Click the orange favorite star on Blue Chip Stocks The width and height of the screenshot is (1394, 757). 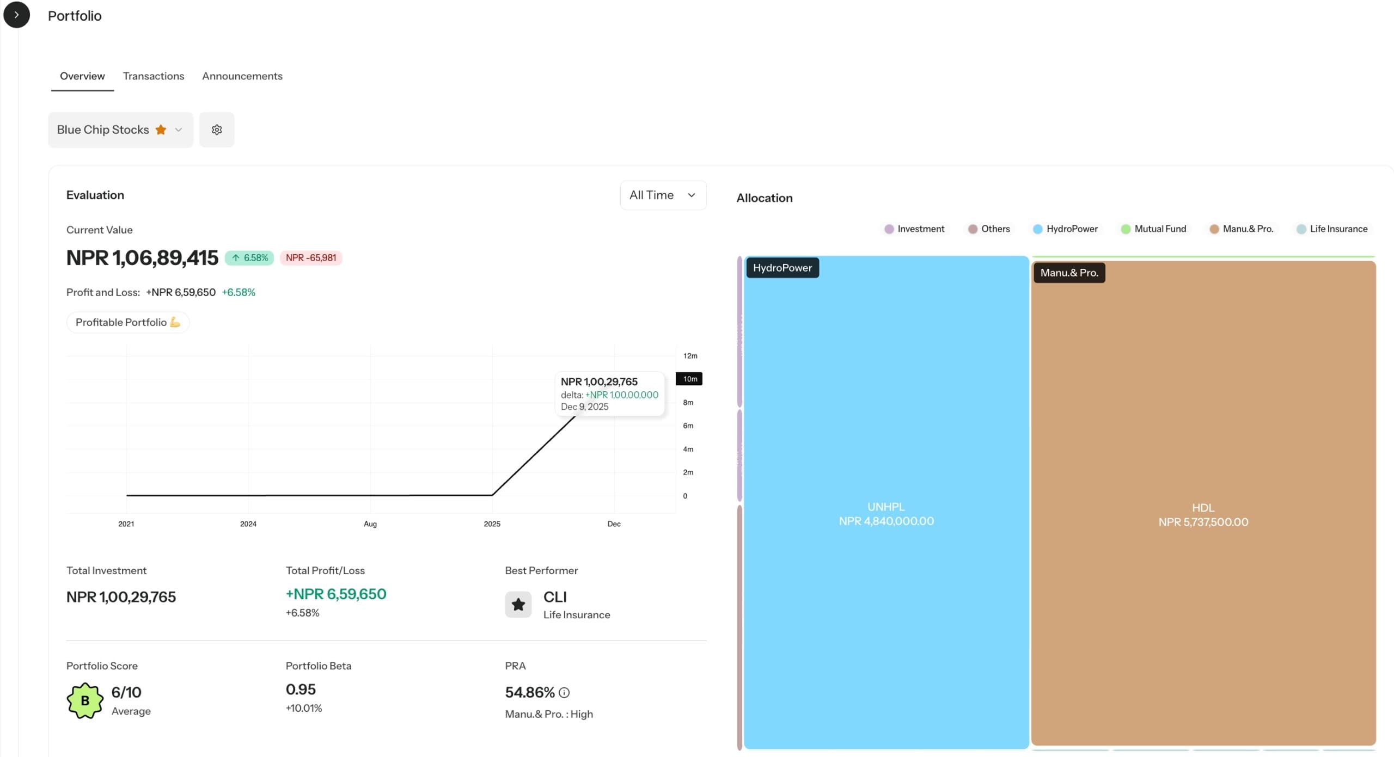[x=161, y=130]
